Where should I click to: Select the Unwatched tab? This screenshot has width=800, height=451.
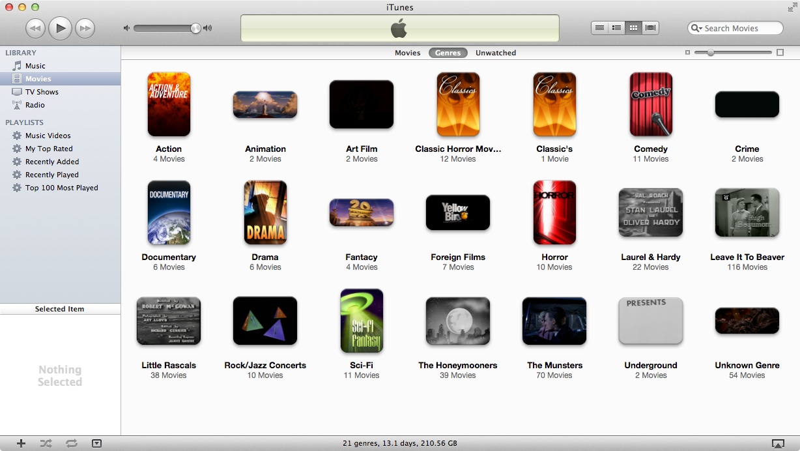[496, 53]
